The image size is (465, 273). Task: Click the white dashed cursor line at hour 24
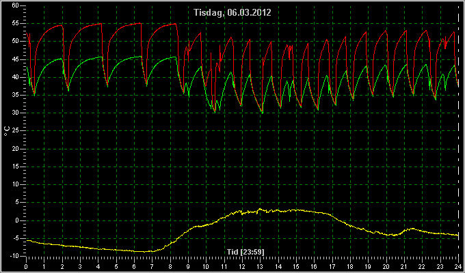pos(458,132)
